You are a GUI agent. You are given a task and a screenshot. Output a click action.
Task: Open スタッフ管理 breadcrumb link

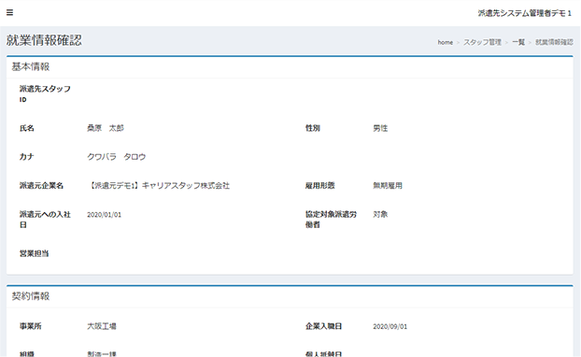point(482,42)
